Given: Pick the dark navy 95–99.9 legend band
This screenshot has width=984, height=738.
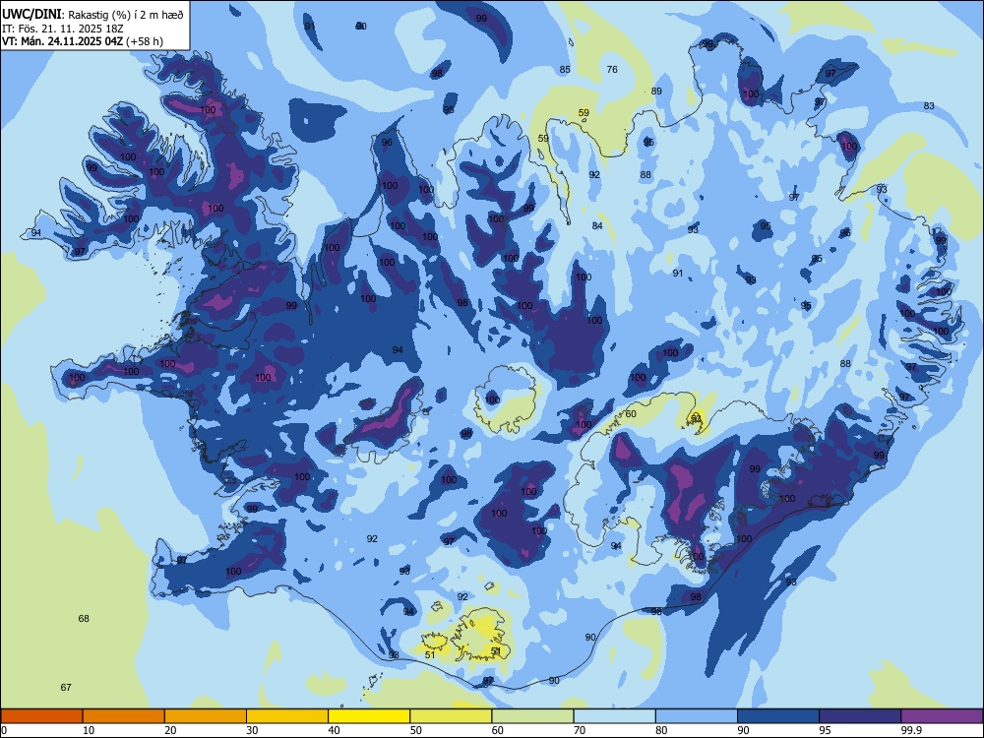Looking at the screenshot, I should click(860, 716).
